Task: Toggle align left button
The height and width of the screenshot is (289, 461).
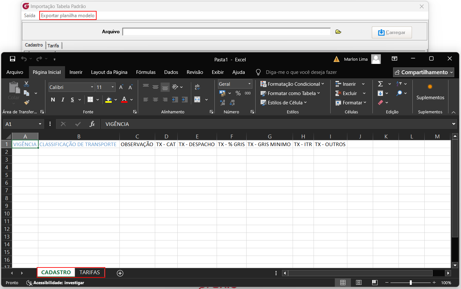Action: tap(146, 100)
